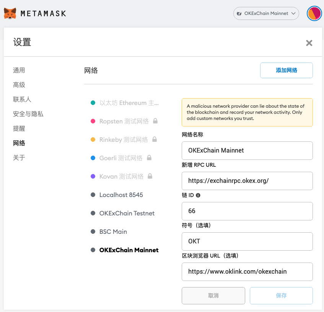This screenshot has width=324, height=312.
Task: Click the lock icon beside Ropsten
Action: click(x=155, y=121)
